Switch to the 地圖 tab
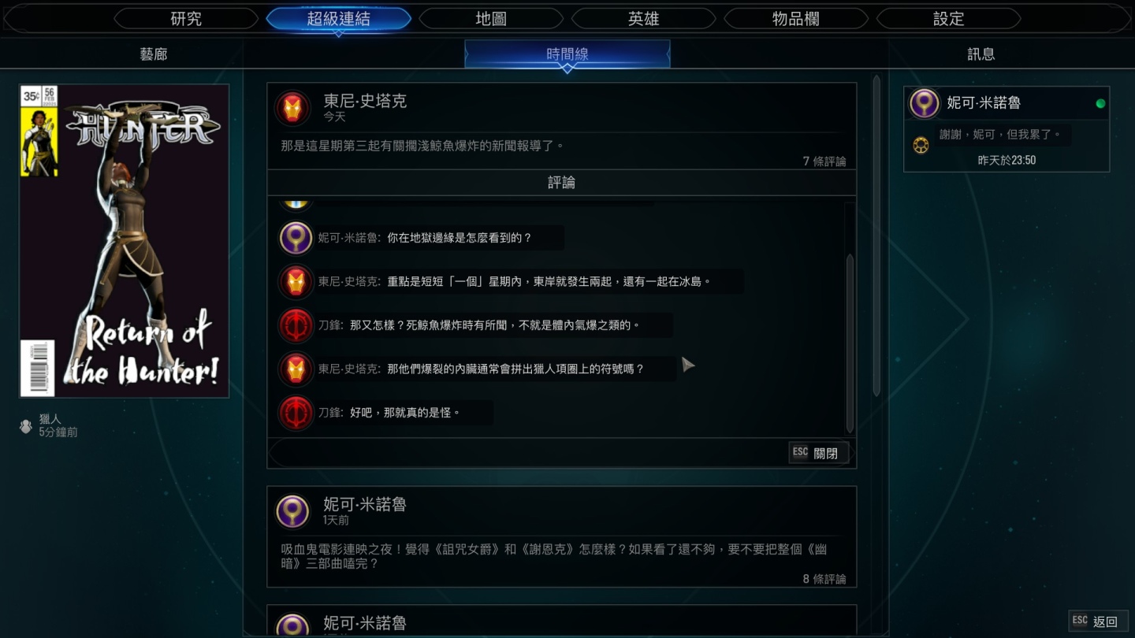This screenshot has height=638, width=1135. point(491,19)
